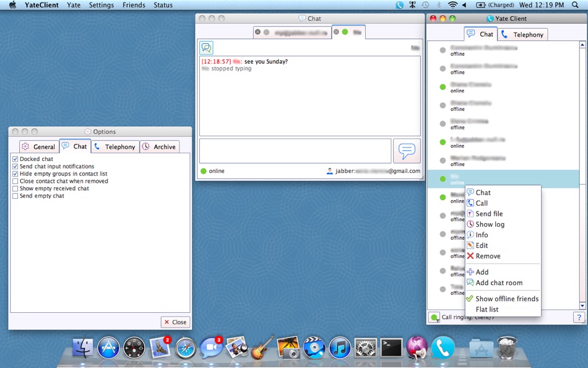This screenshot has height=368, width=588.
Task: Open Archive tab in Options
Action: (159, 147)
